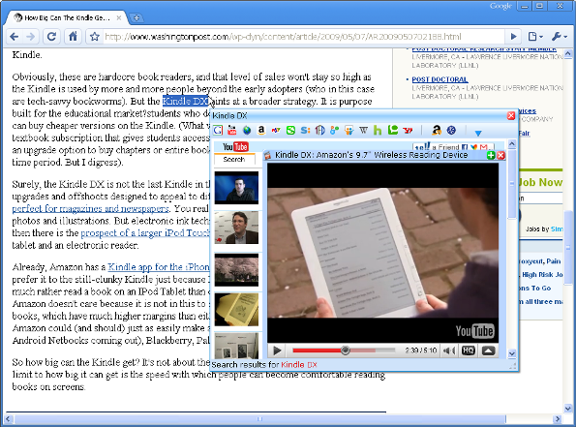The height and width of the screenshot is (427, 576).
Task: Click the browser Forward arrow
Action: 31,37
